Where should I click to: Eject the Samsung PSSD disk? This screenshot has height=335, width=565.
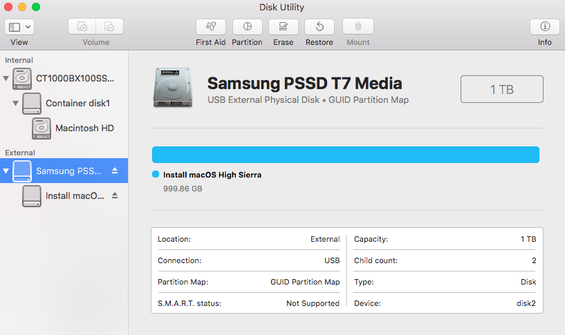pos(115,171)
